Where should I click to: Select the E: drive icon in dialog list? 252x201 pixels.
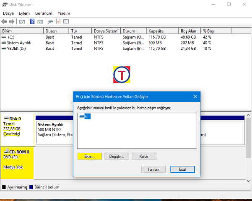(x=82, y=116)
